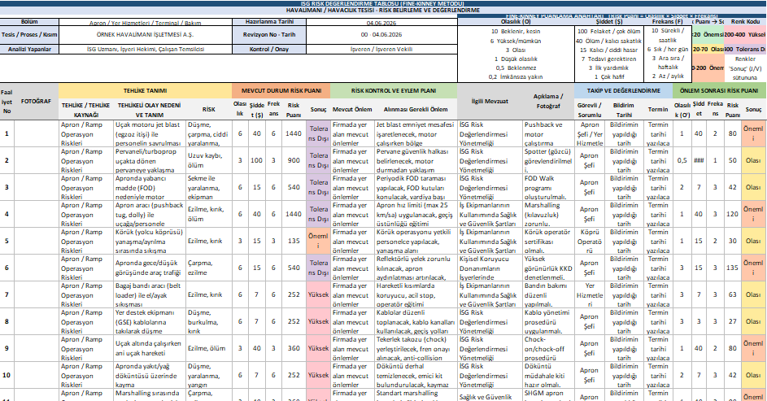The image size is (767, 401).
Task: Click the 'Renk Kodu' header cell
Action: (745, 22)
